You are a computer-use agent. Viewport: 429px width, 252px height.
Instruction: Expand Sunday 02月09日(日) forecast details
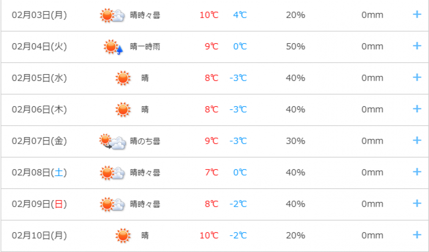pyautogui.click(x=417, y=204)
